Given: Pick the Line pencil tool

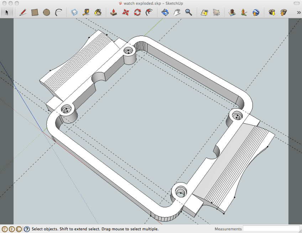Looking at the screenshot, I should tap(22, 12).
